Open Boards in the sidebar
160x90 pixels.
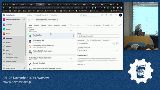[8, 29]
